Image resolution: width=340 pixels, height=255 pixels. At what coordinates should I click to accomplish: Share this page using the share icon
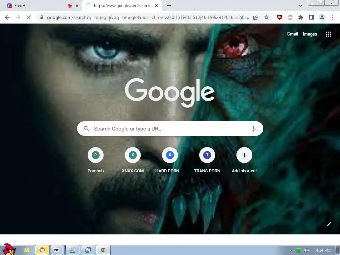tap(256, 17)
